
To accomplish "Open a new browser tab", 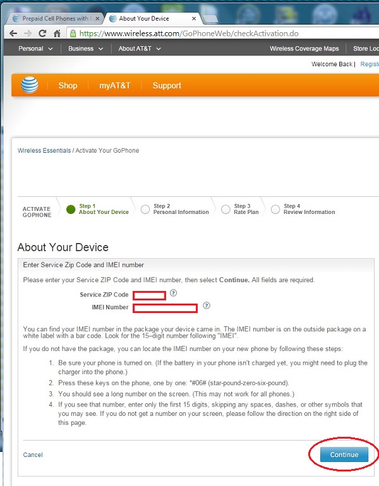I will (x=210, y=19).
